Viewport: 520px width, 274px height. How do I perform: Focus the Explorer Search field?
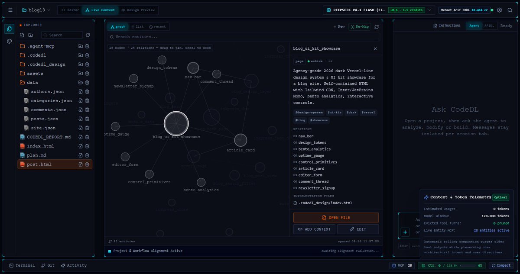click(x=62, y=35)
